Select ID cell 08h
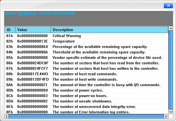 10,74
